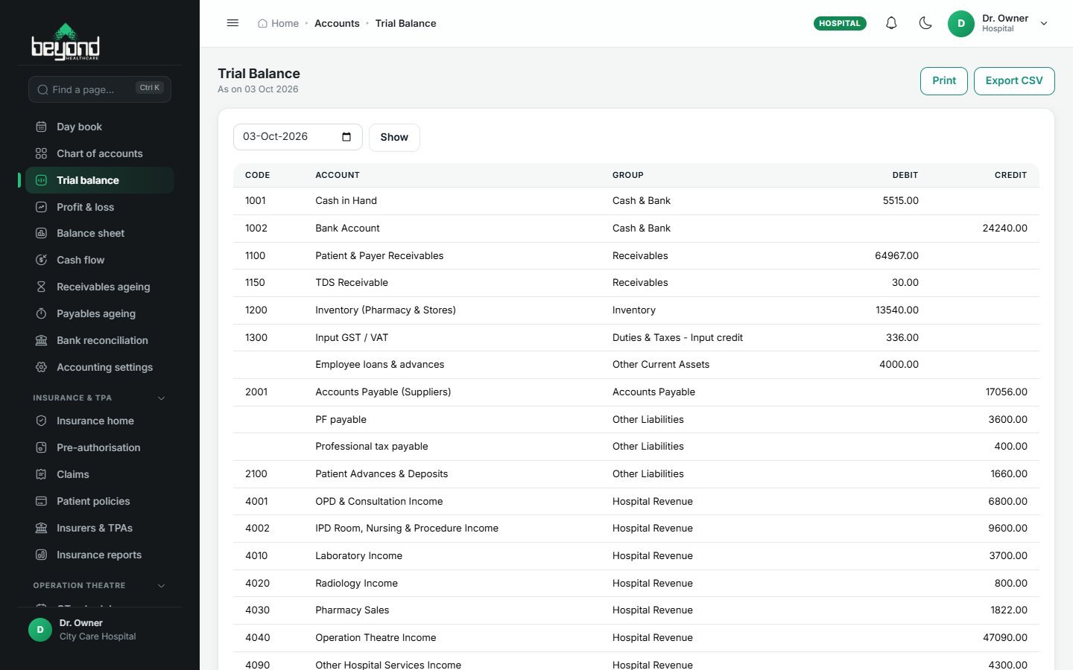
Task: Click the Chart of accounts icon
Action: (x=41, y=153)
